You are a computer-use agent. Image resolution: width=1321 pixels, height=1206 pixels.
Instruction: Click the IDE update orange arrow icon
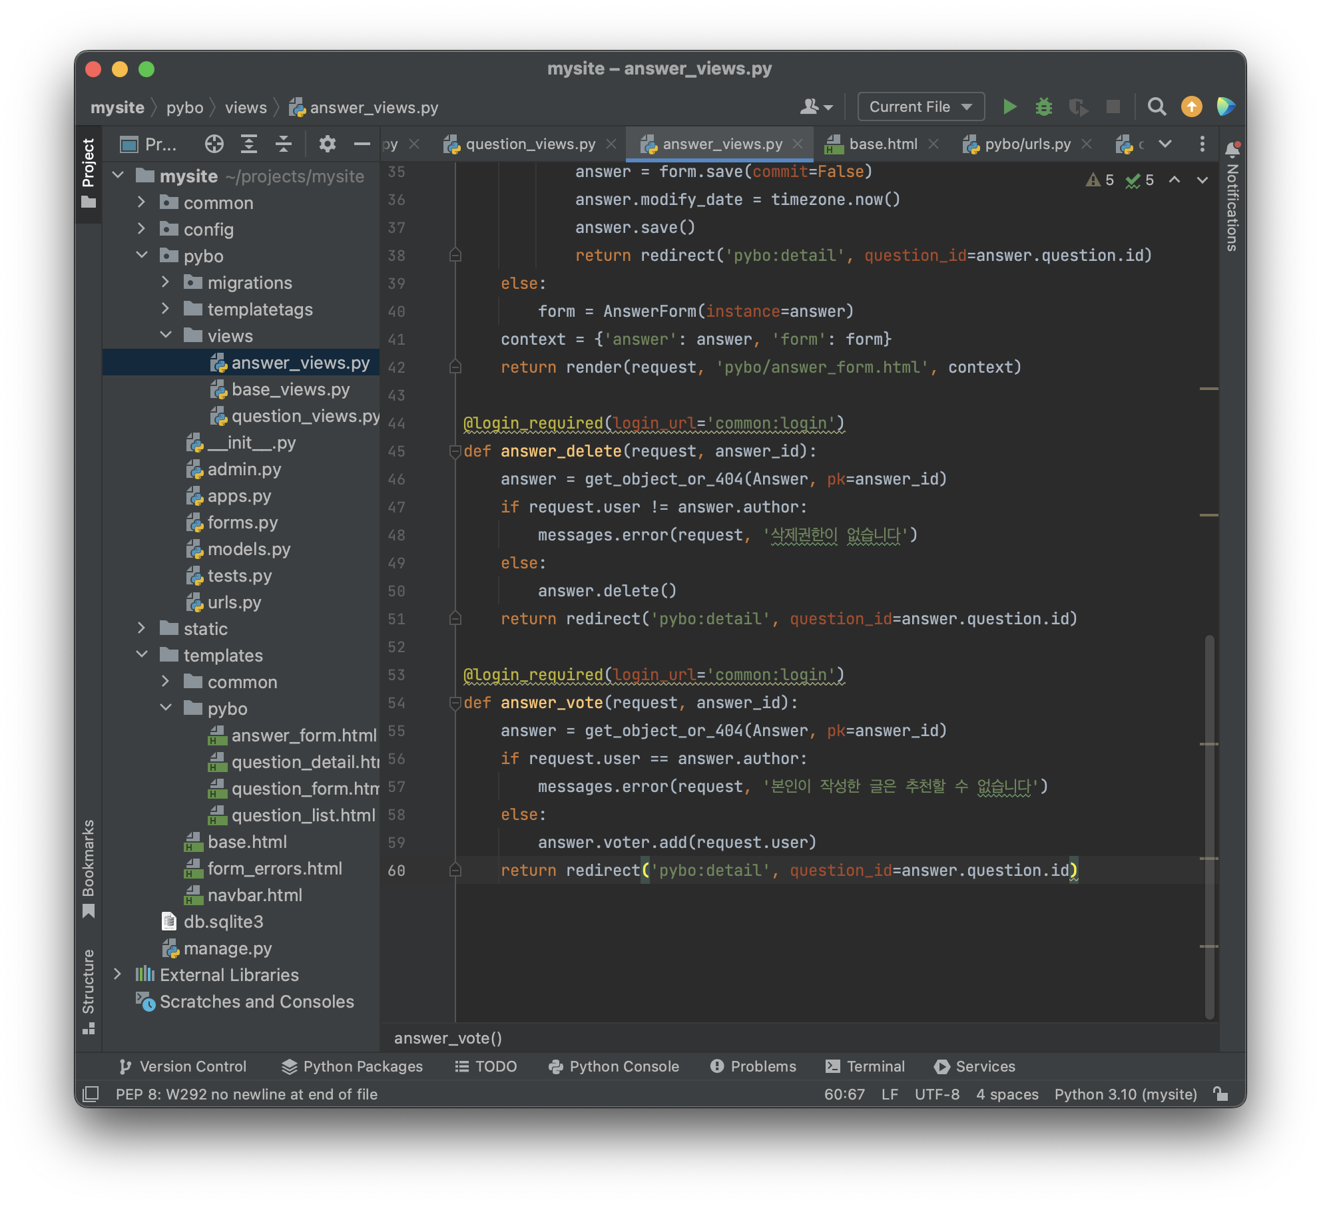(x=1191, y=106)
